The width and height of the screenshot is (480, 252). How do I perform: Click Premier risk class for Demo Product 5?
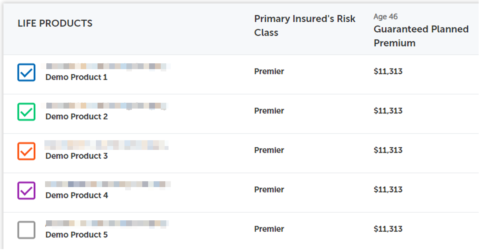pos(269,229)
